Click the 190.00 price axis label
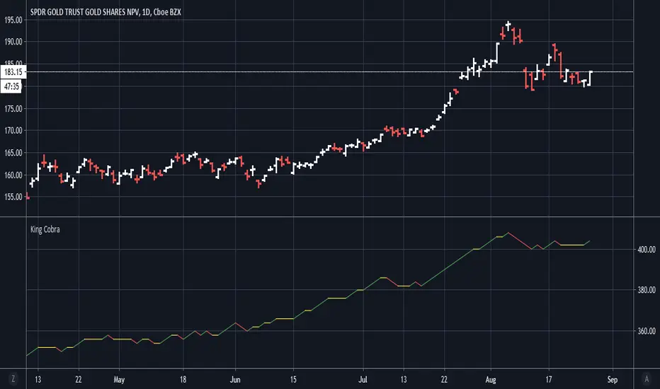 13,42
